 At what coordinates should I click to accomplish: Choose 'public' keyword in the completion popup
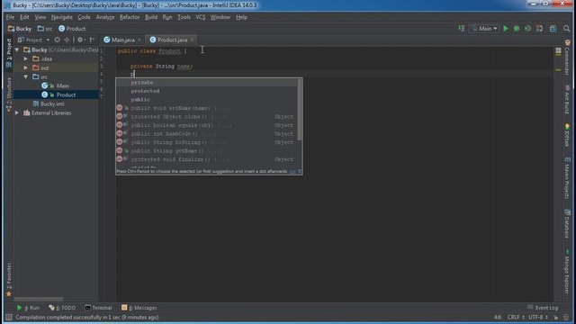coord(206,100)
